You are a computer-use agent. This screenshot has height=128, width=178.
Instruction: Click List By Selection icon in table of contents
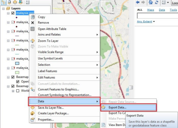(x=20, y=2)
